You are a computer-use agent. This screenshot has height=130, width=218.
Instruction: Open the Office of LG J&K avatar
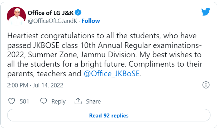pyautogui.click(x=16, y=16)
